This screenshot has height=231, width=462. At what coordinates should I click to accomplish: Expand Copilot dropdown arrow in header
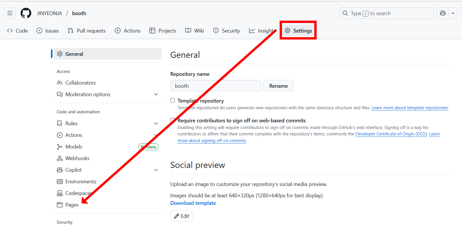pyautogui.click(x=453, y=13)
